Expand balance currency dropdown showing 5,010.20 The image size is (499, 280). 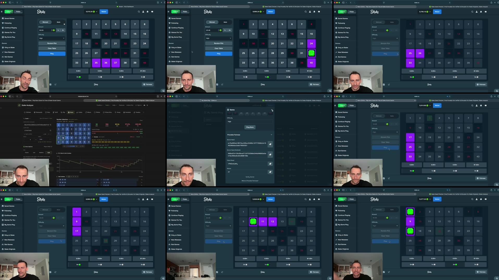point(91,11)
